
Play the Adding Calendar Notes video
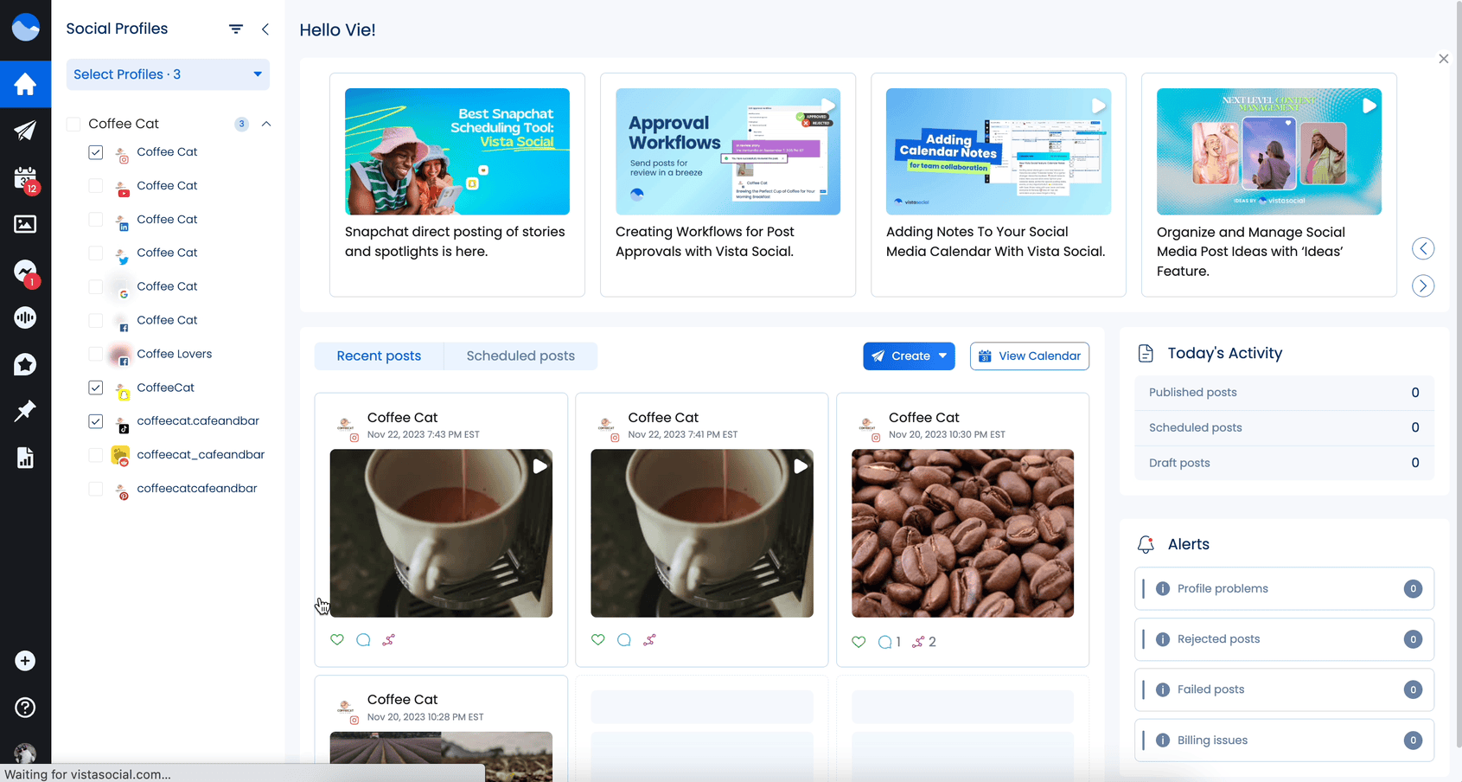click(x=999, y=151)
